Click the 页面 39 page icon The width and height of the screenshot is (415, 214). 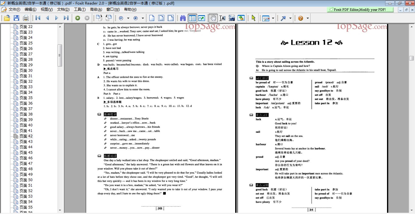click(x=16, y=120)
